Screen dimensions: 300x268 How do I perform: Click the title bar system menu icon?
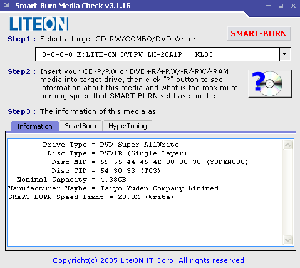[x=7, y=5]
